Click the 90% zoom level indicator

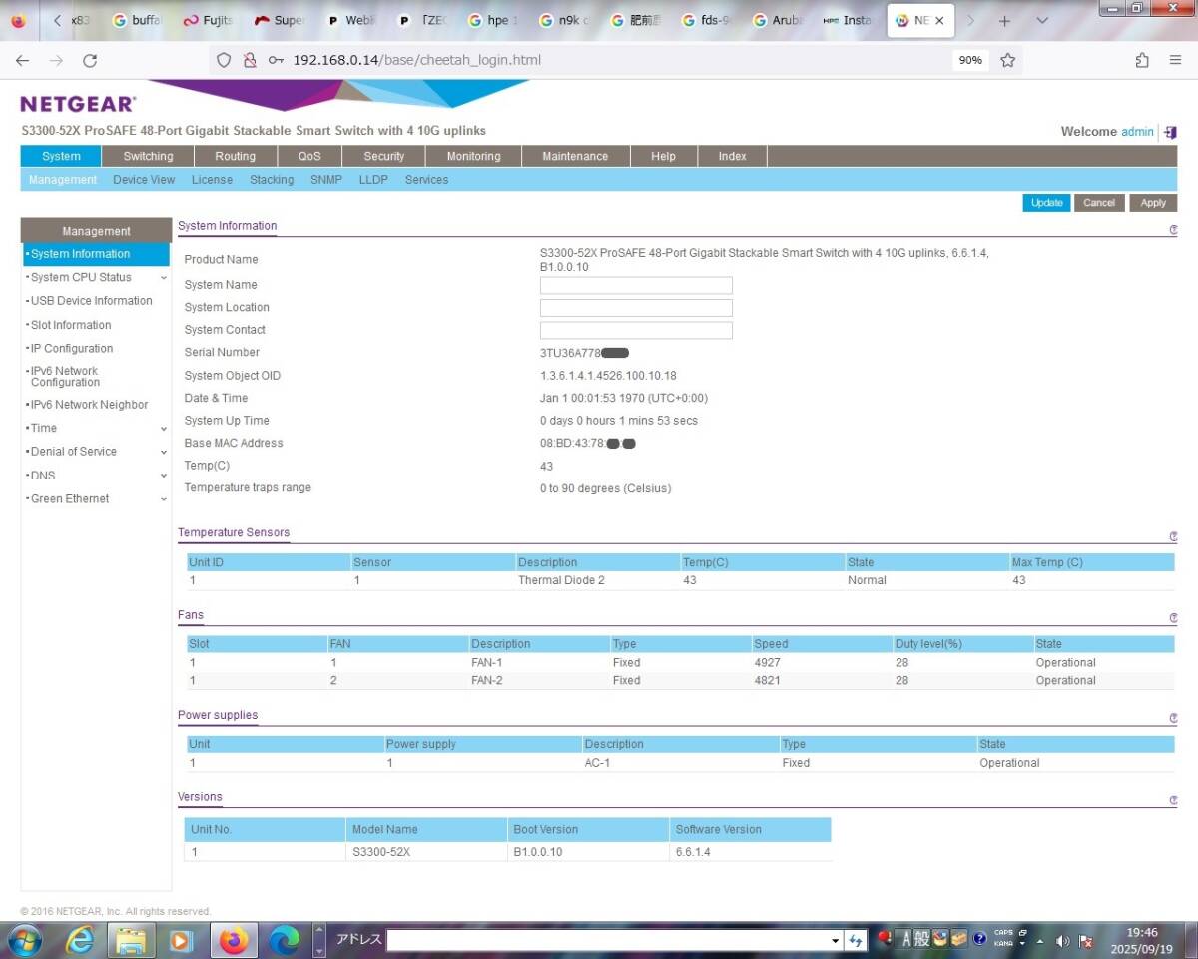pyautogui.click(x=970, y=60)
